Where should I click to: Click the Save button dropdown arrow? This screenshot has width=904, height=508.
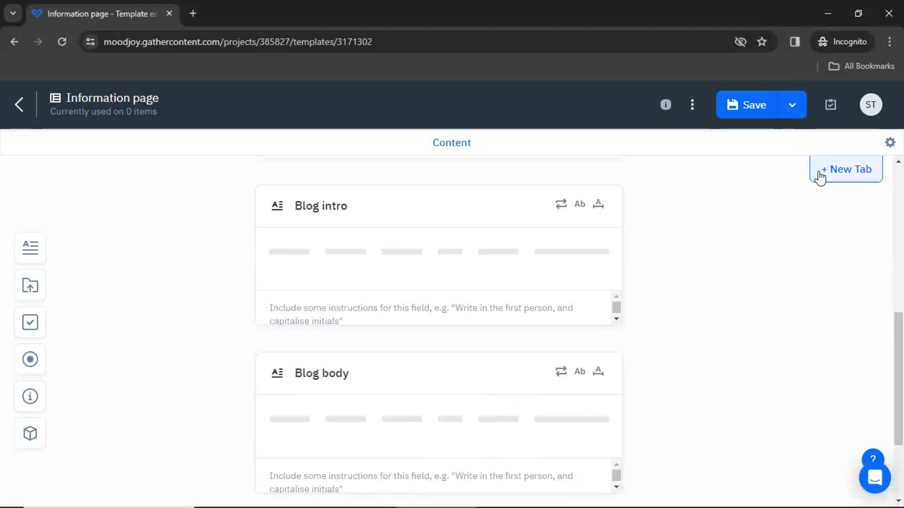(792, 104)
